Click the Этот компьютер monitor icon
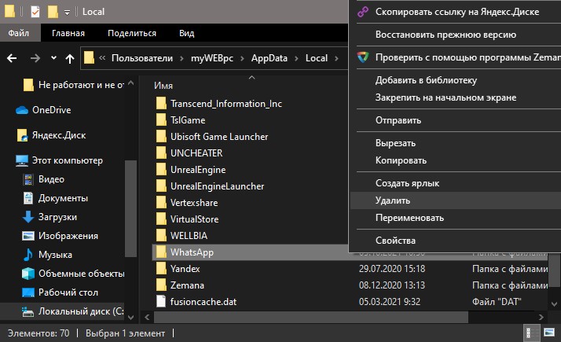Image resolution: width=561 pixels, height=342 pixels. point(22,161)
